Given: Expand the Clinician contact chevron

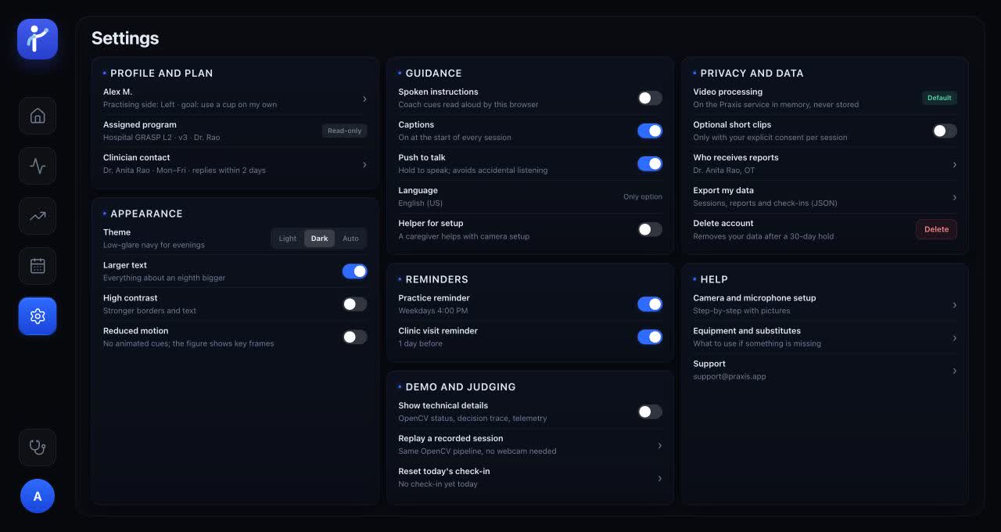Looking at the screenshot, I should pos(364,164).
